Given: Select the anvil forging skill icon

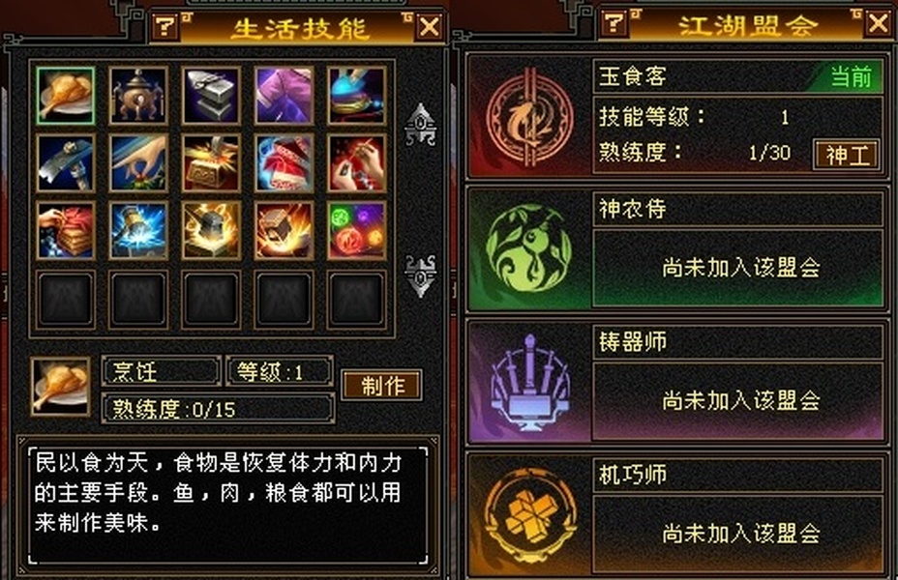Looking at the screenshot, I should tap(211, 96).
